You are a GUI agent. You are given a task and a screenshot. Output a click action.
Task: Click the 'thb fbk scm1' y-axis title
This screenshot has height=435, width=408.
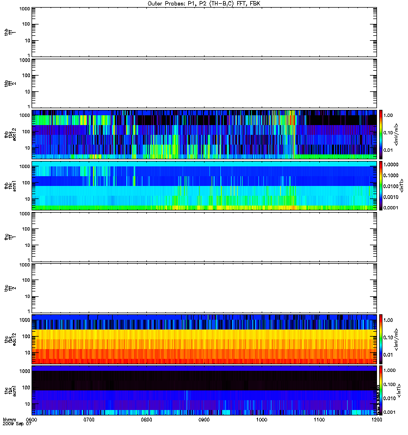(x=10, y=185)
